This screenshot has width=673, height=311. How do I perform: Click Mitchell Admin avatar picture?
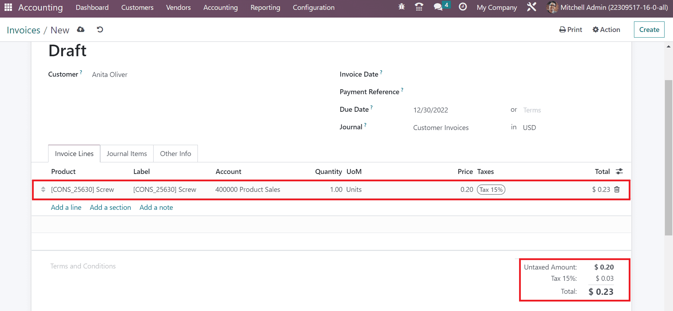tap(552, 7)
